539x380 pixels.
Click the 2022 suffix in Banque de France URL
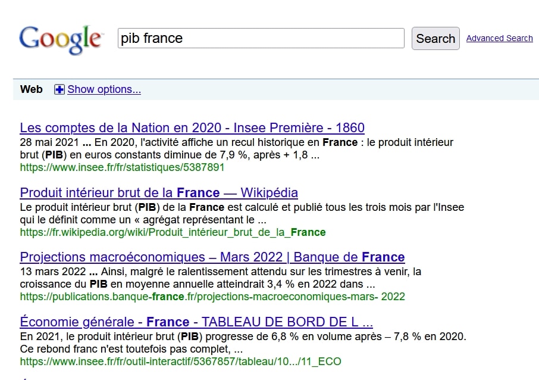[393, 297]
